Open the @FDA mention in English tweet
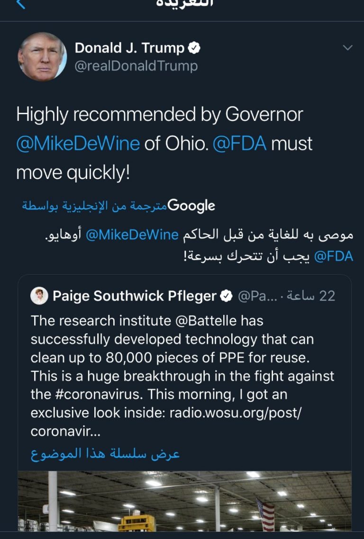This screenshot has height=539, width=364. click(x=239, y=144)
